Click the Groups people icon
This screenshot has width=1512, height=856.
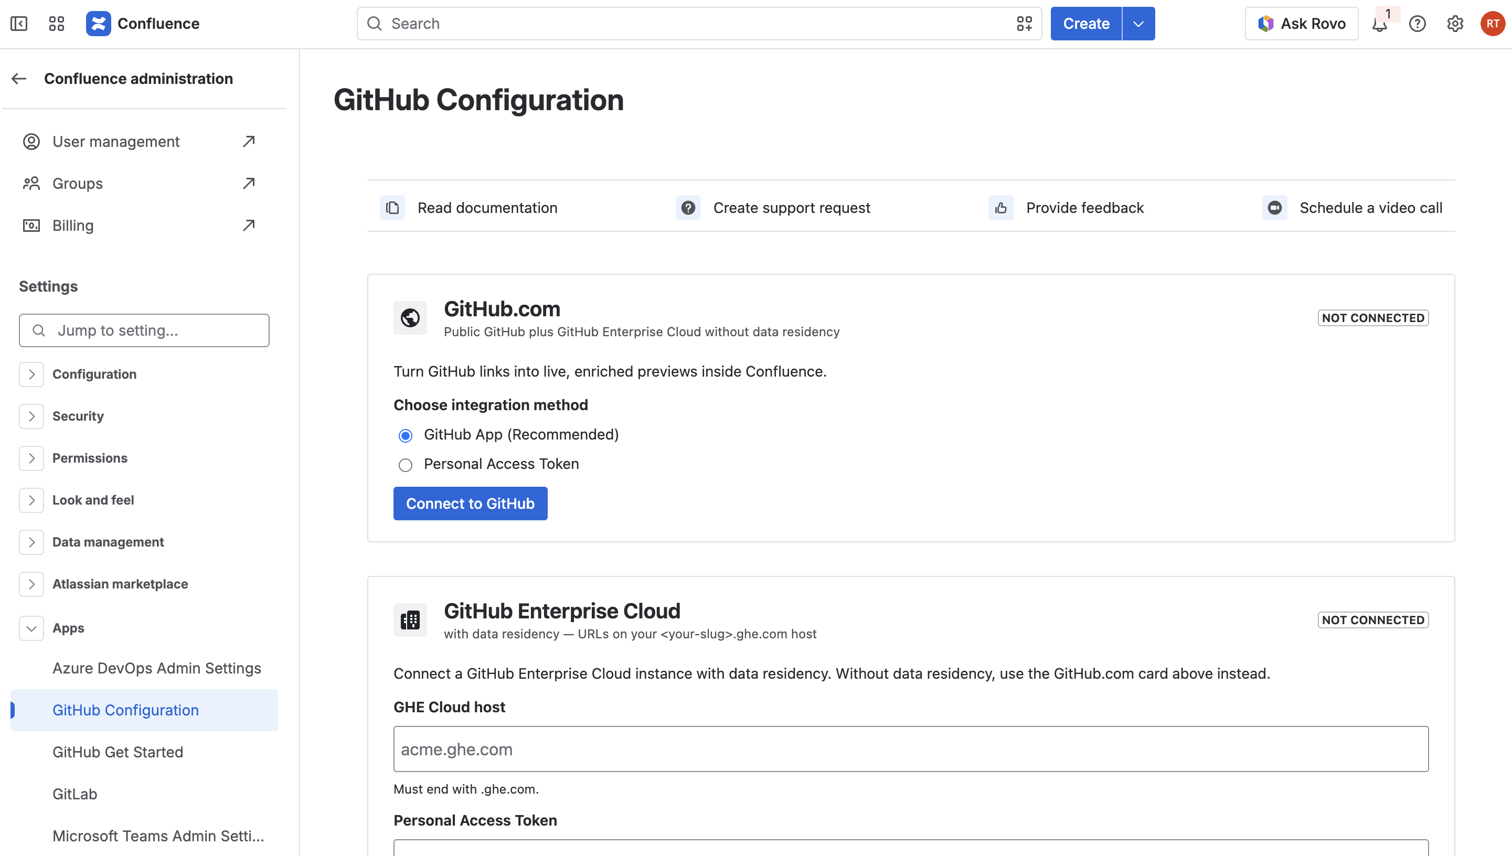coord(31,184)
